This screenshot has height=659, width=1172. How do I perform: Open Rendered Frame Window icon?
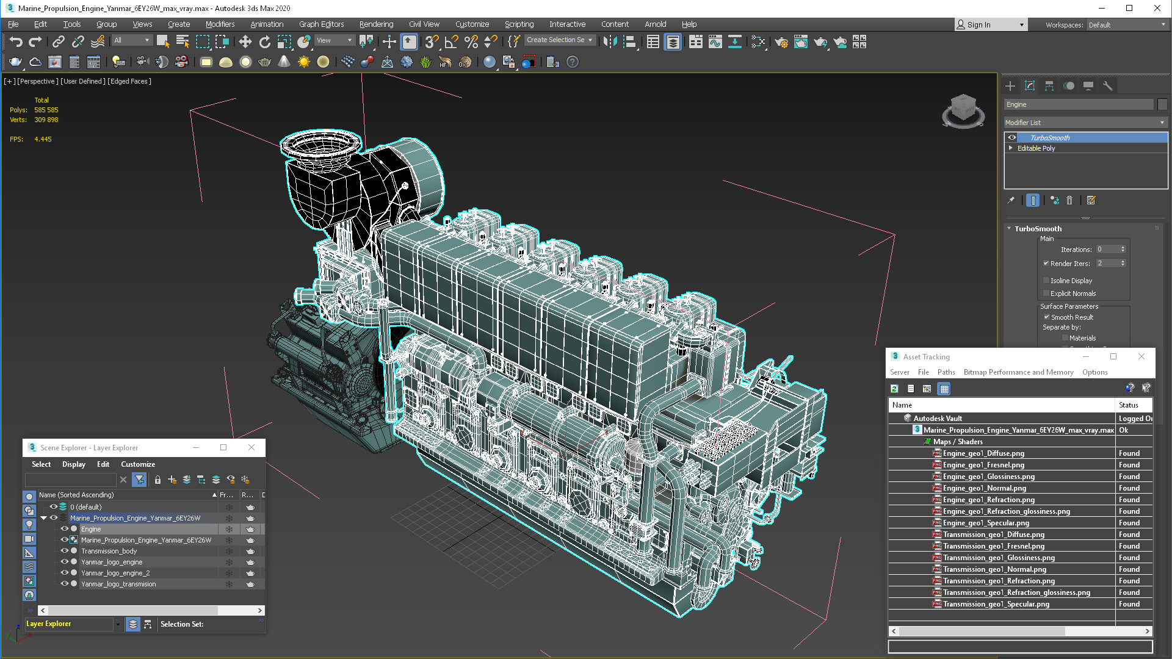click(x=801, y=41)
